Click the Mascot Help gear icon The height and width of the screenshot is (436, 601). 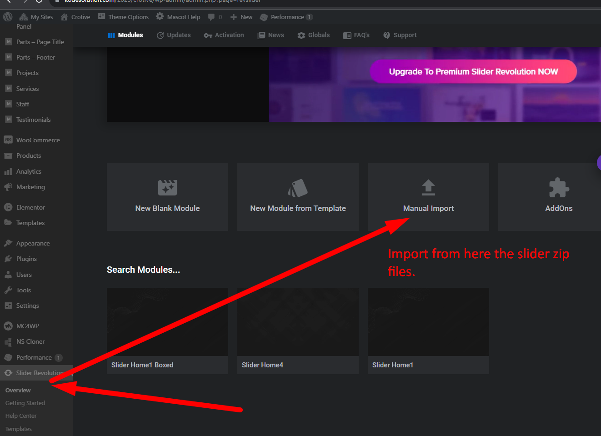coord(160,16)
